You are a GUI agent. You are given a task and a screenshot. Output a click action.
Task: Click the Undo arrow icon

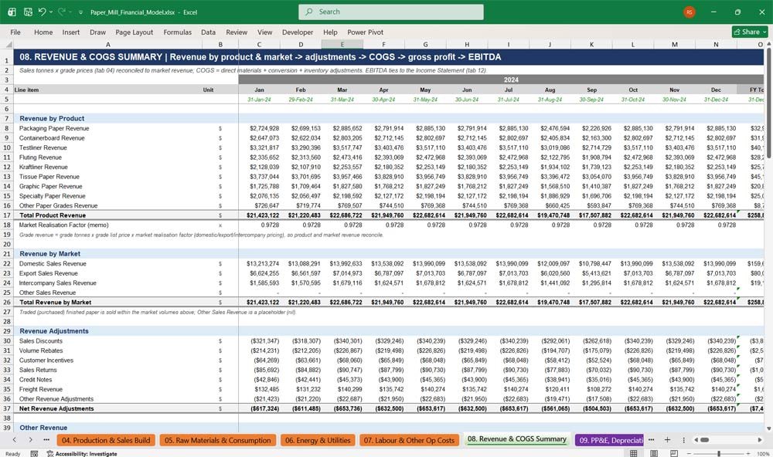(x=42, y=12)
